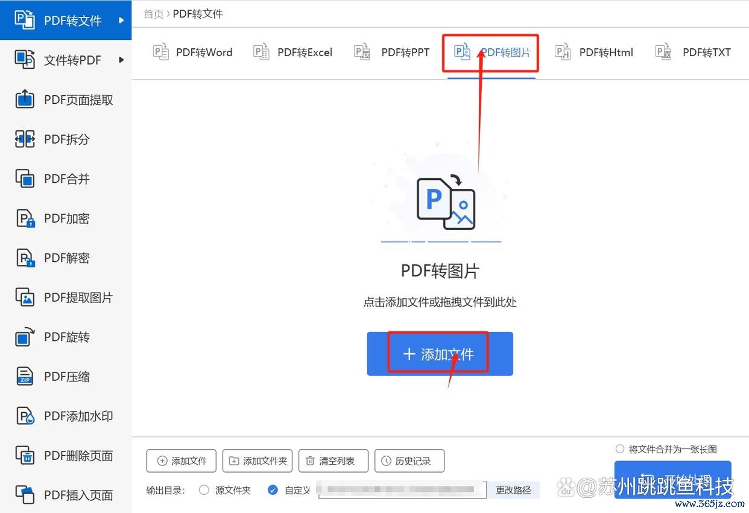Viewport: 749px width, 513px height.
Task: Click the clock icon in 历史记录
Action: (386, 461)
